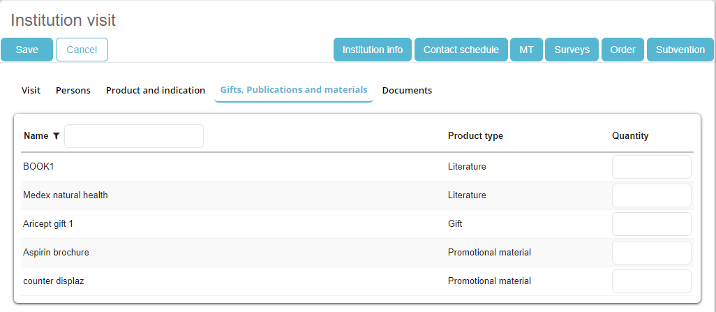Click quantity field for Medex natural health

point(651,195)
